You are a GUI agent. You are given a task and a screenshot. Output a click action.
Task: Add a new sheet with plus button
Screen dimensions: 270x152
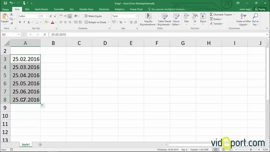[40, 144]
